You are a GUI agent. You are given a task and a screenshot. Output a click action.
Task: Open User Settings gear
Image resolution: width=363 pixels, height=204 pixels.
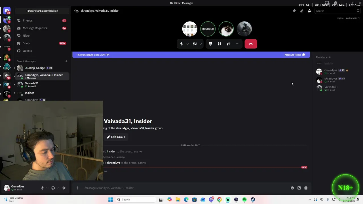pyautogui.click(x=64, y=188)
